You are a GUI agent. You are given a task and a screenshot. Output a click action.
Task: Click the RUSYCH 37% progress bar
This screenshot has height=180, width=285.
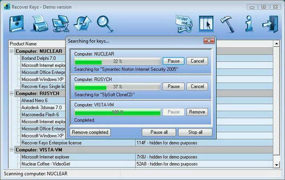(x=118, y=87)
